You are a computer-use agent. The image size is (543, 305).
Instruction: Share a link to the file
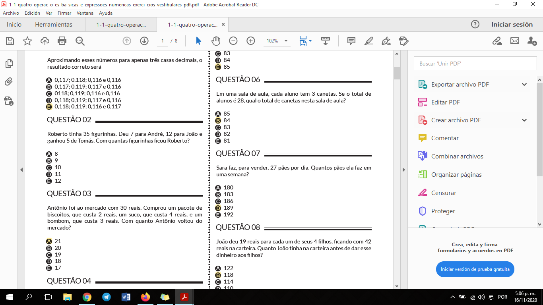497,41
